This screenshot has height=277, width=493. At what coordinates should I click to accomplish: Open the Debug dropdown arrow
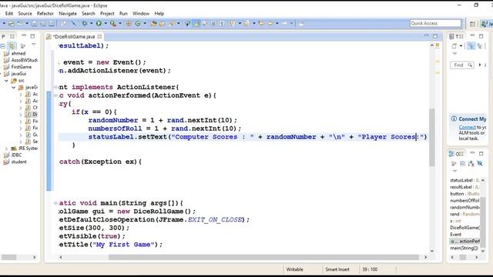[91, 24]
